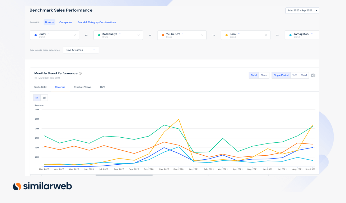The width and height of the screenshot is (346, 203).
Task: Switch the chart to area view
Action: (44, 97)
